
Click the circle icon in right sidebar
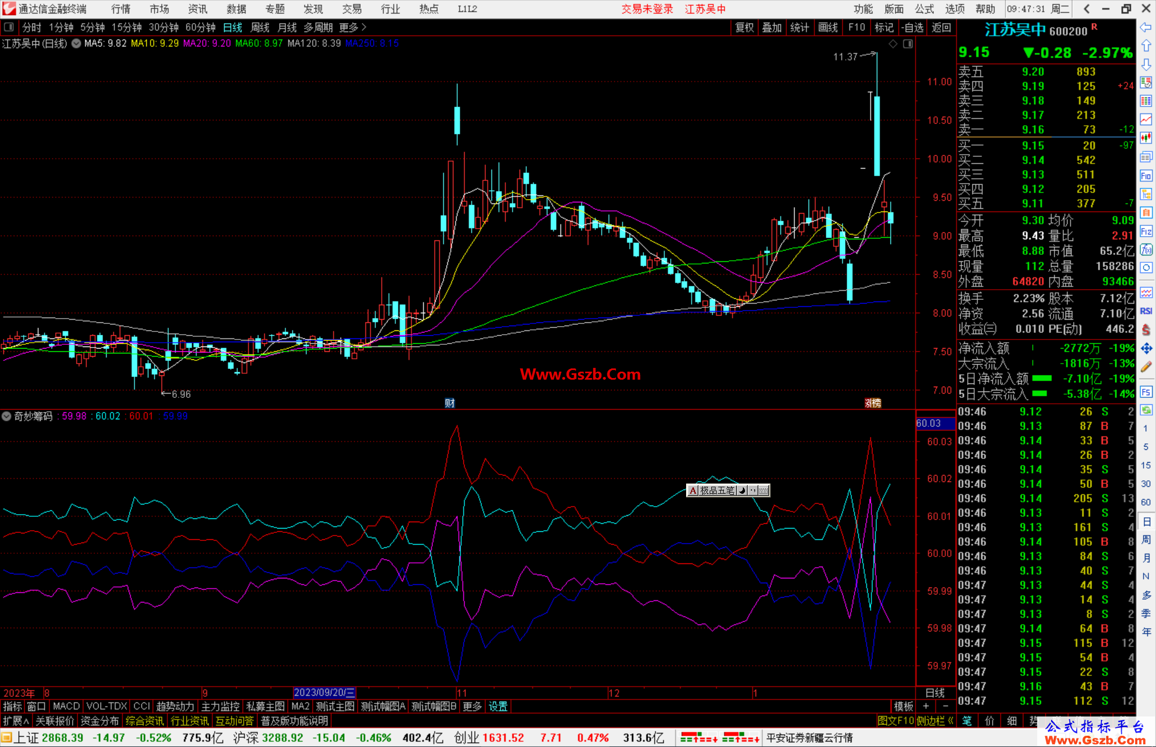click(1146, 268)
